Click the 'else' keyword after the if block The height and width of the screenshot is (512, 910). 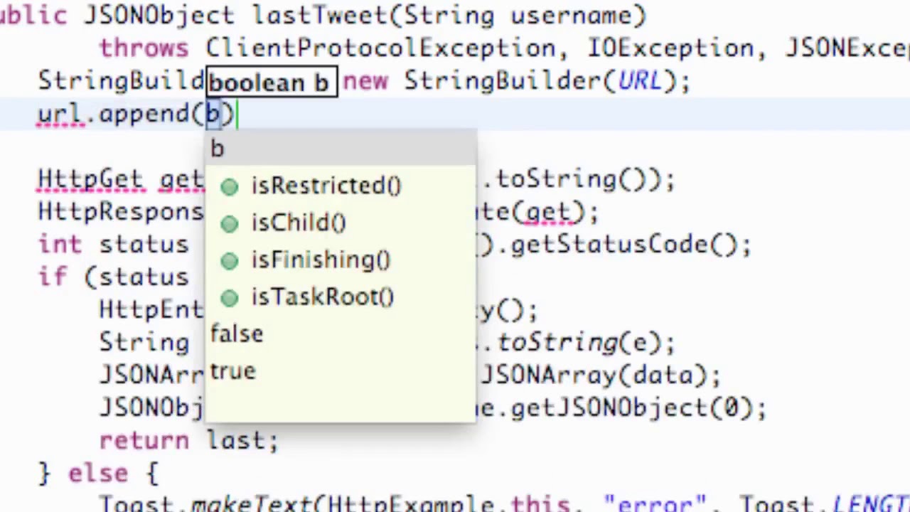pyautogui.click(x=98, y=474)
